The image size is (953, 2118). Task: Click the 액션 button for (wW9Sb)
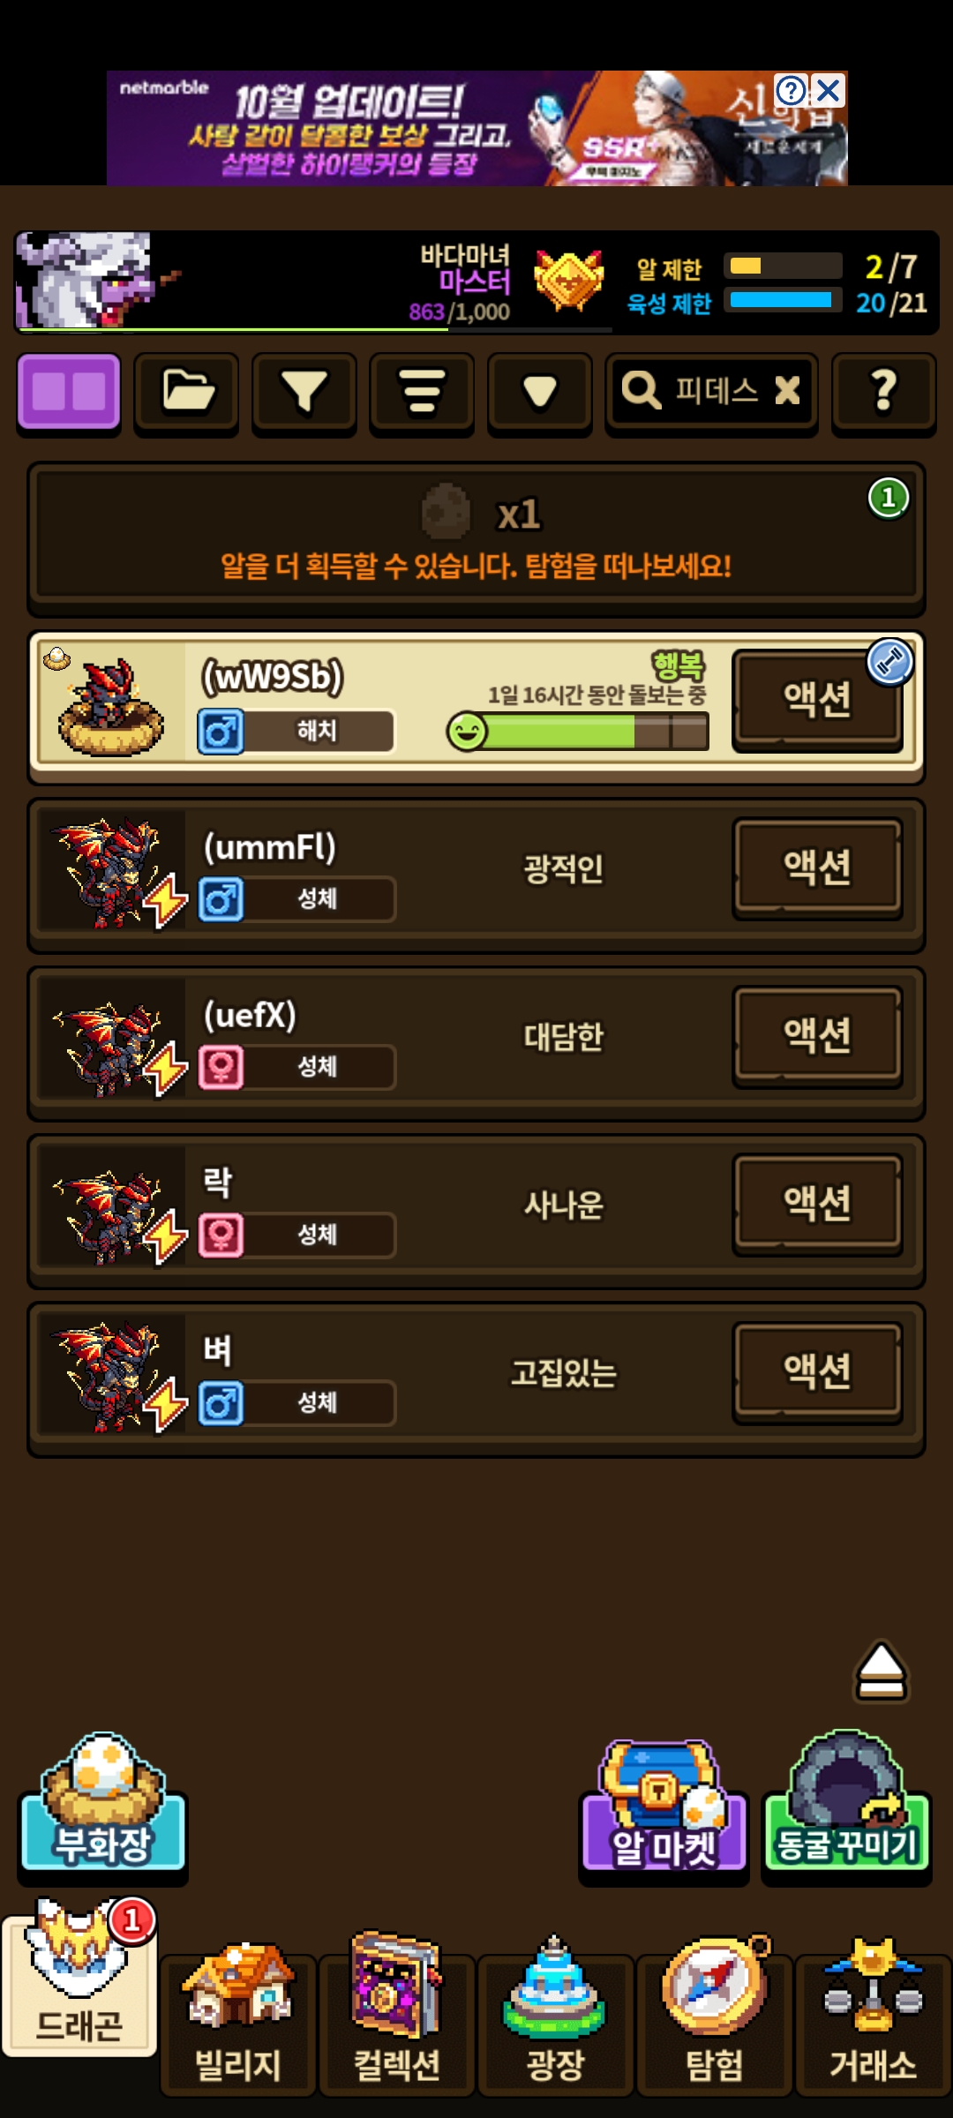click(x=818, y=700)
